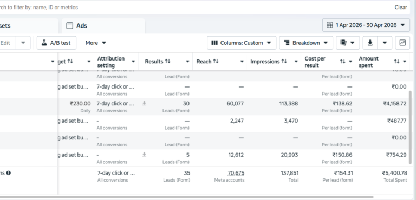Open the Budget column options arrow
Screen dimensions: 416x200
pyautogui.click(x=89, y=62)
